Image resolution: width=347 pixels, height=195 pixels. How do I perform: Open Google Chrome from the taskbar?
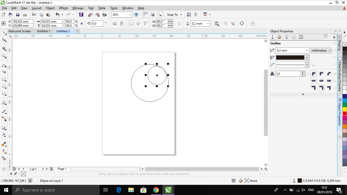coord(156,190)
